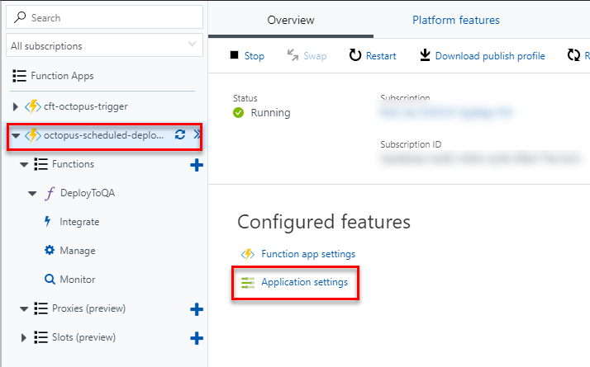The image size is (590, 367).
Task: Click the Swap button label
Action: 315,56
